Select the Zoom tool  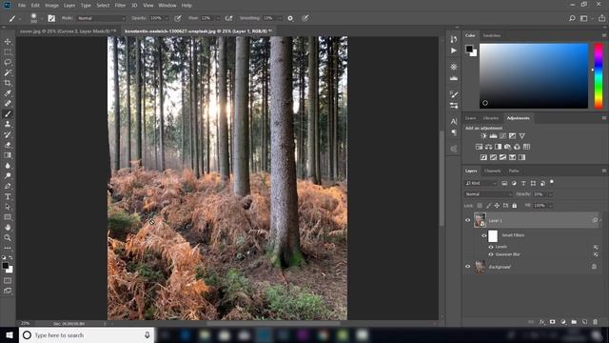click(x=8, y=237)
